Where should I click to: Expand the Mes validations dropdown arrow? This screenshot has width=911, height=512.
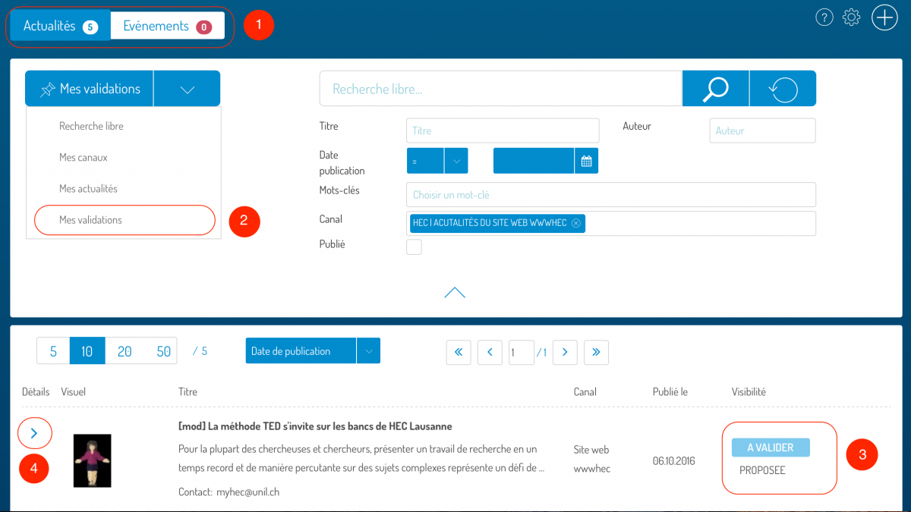point(188,89)
